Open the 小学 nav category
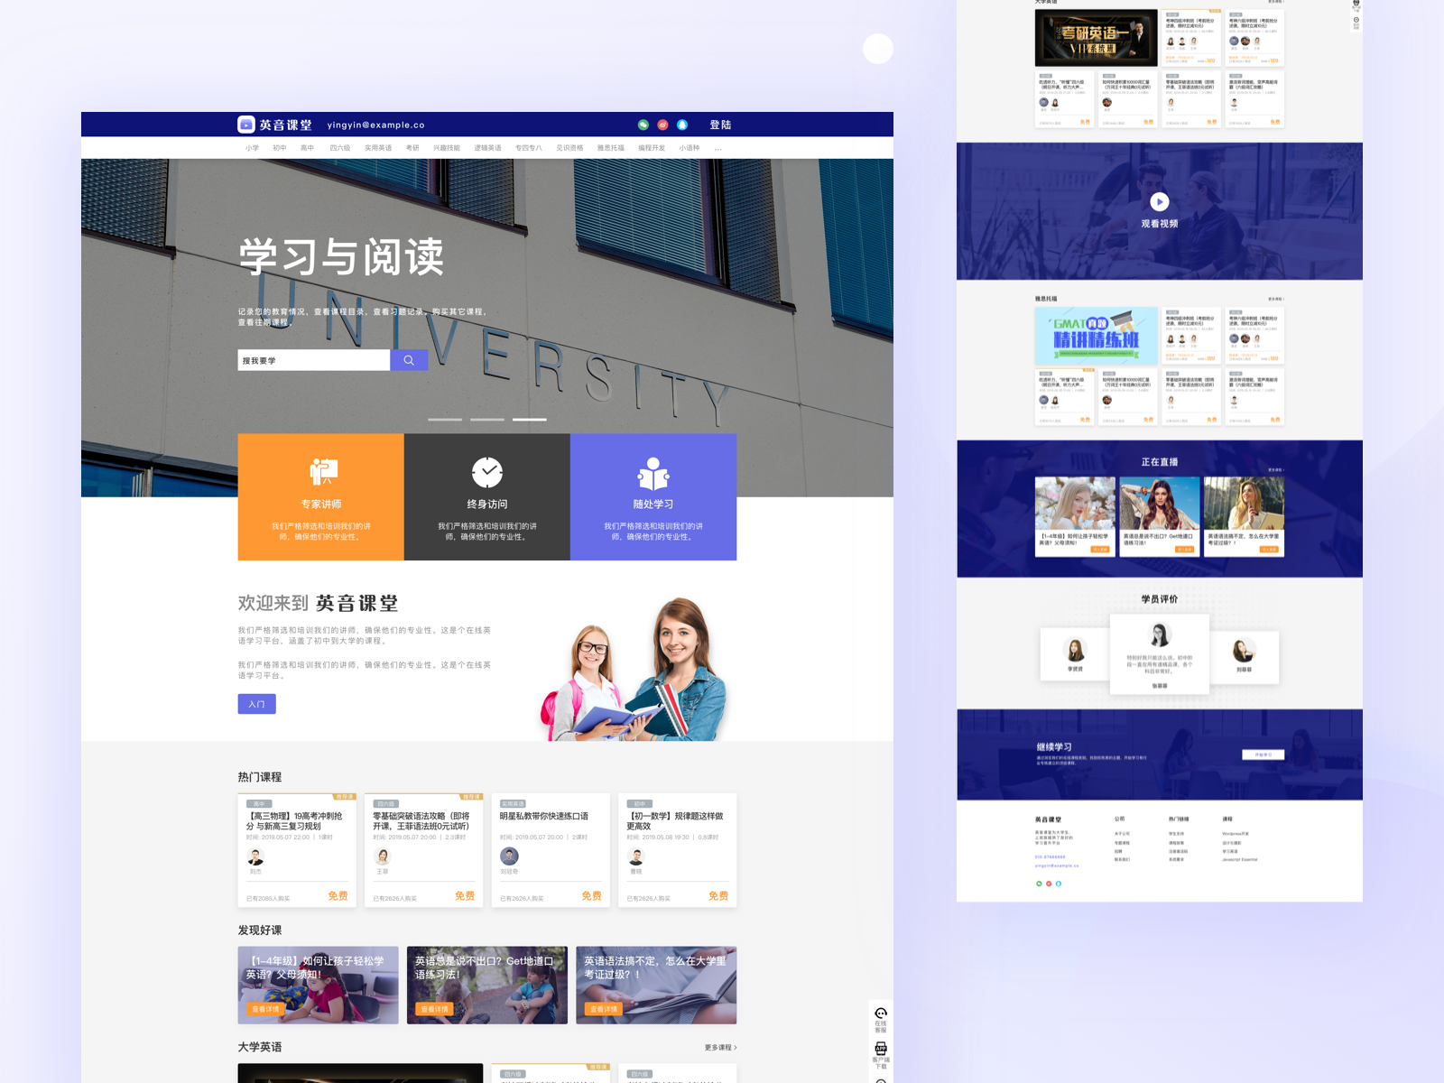This screenshot has height=1083, width=1444. [252, 148]
